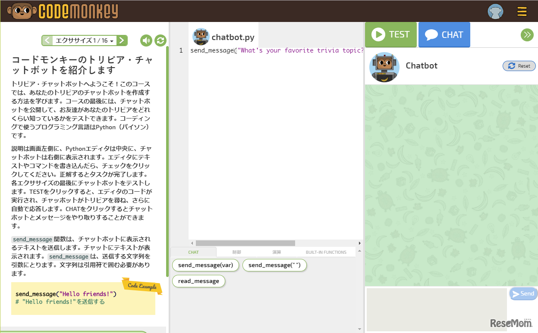
Task: Insert the read_message snippet
Action: (198, 281)
